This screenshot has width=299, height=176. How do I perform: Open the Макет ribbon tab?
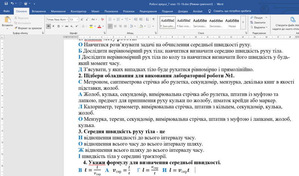click(x=95, y=11)
